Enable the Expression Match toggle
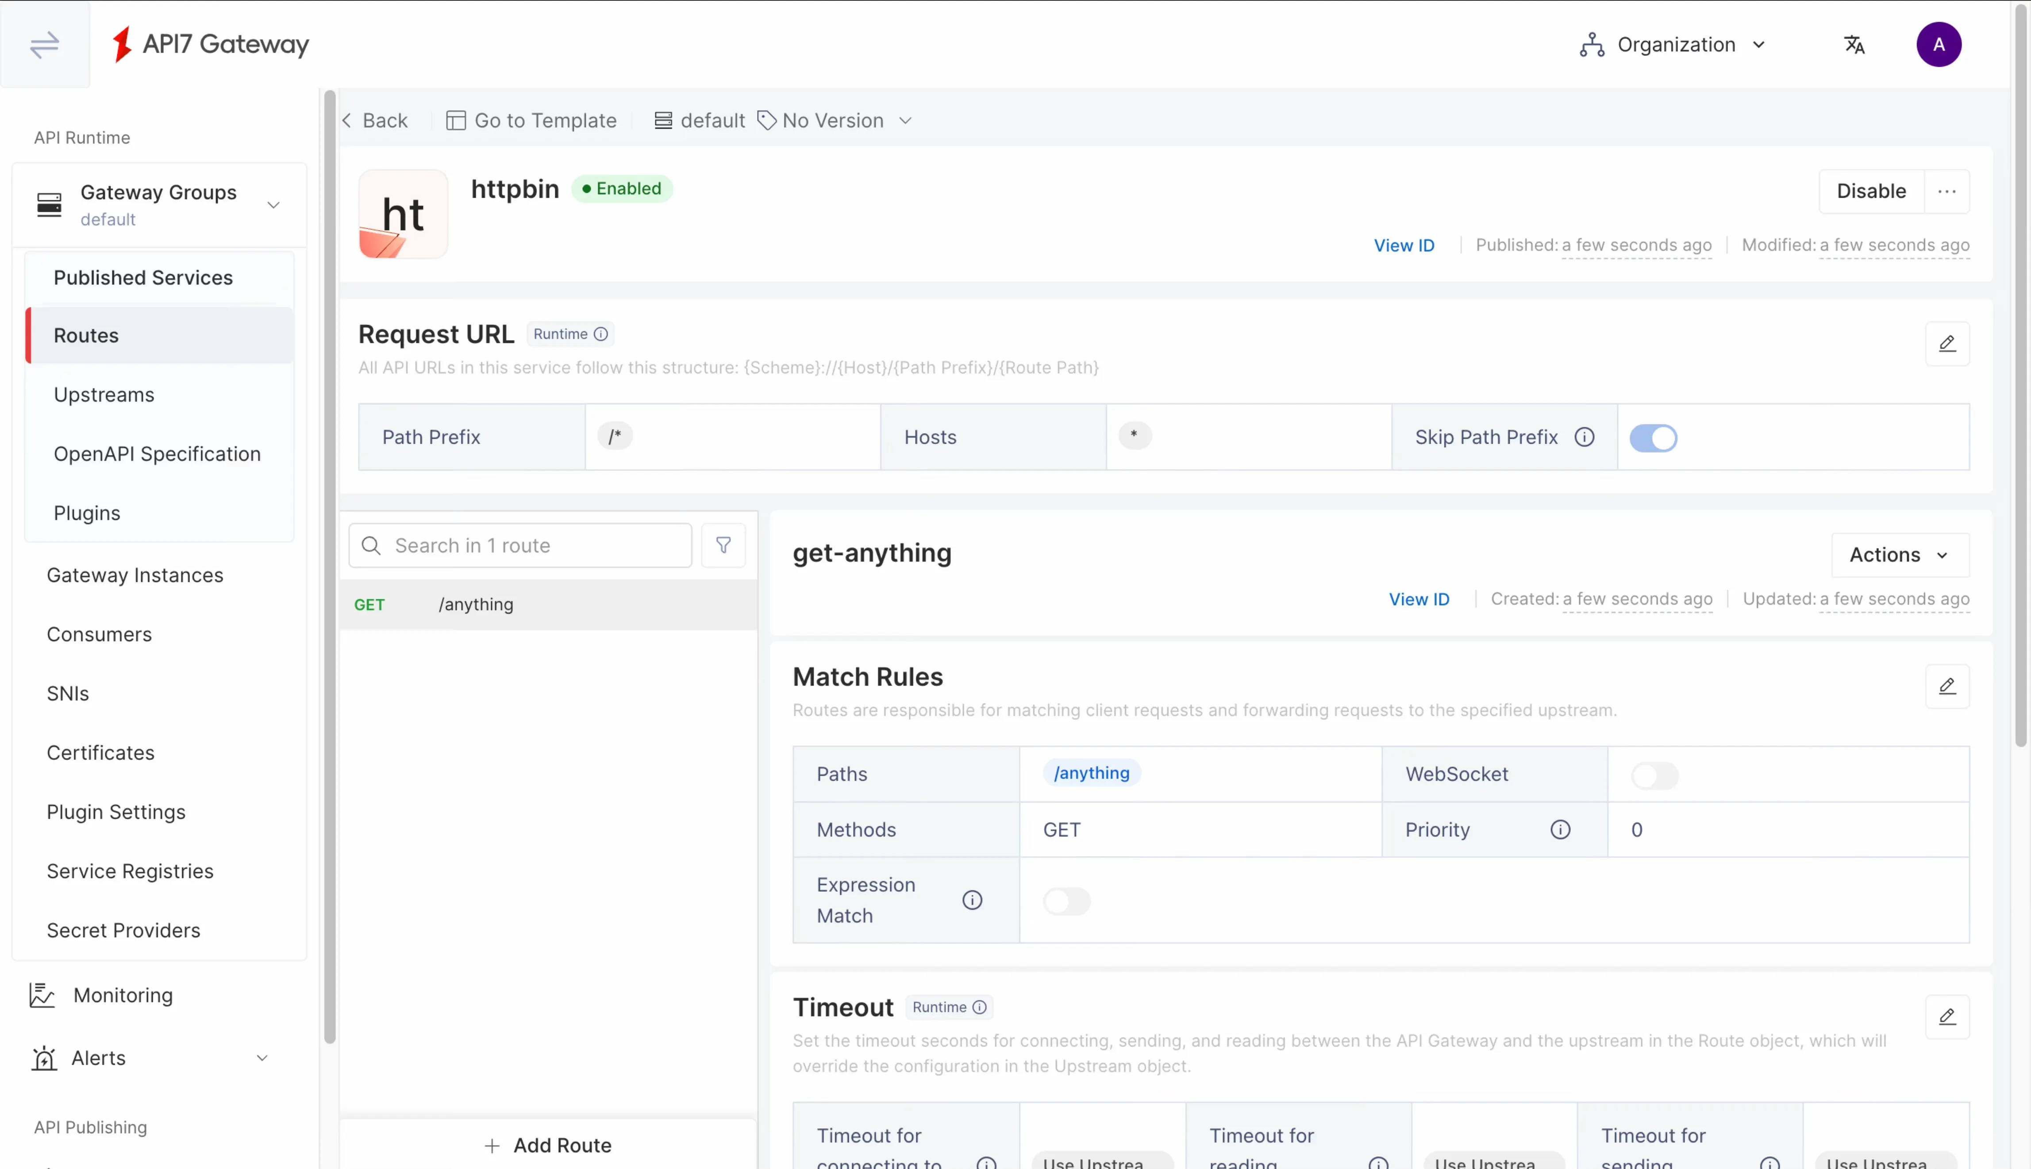The height and width of the screenshot is (1169, 2031). tap(1066, 901)
